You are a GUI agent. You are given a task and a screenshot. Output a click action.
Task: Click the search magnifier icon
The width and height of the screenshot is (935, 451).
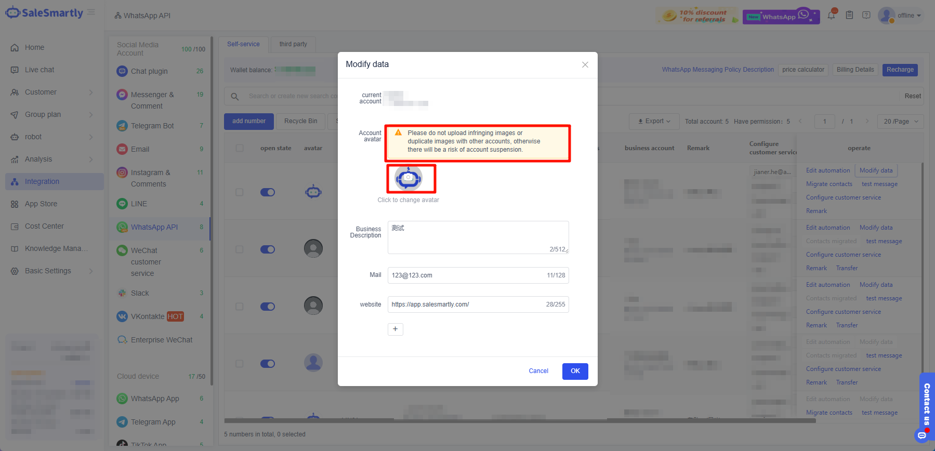(x=235, y=96)
